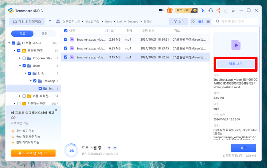This screenshot has width=267, height=168.
Task: Click the name sort arrow icon
Action: [x=107, y=31]
